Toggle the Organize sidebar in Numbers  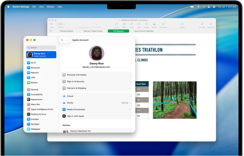[x=211, y=24]
